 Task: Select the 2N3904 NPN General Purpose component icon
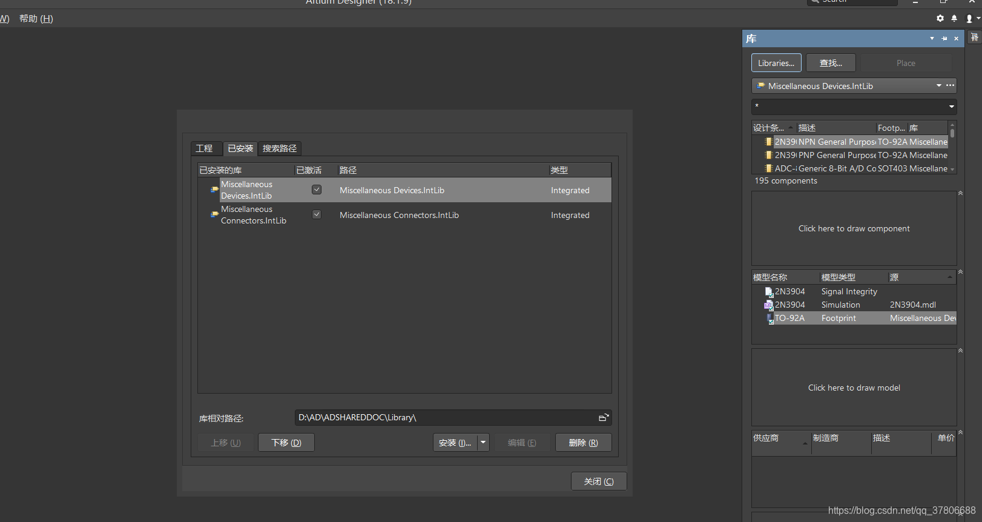(769, 142)
